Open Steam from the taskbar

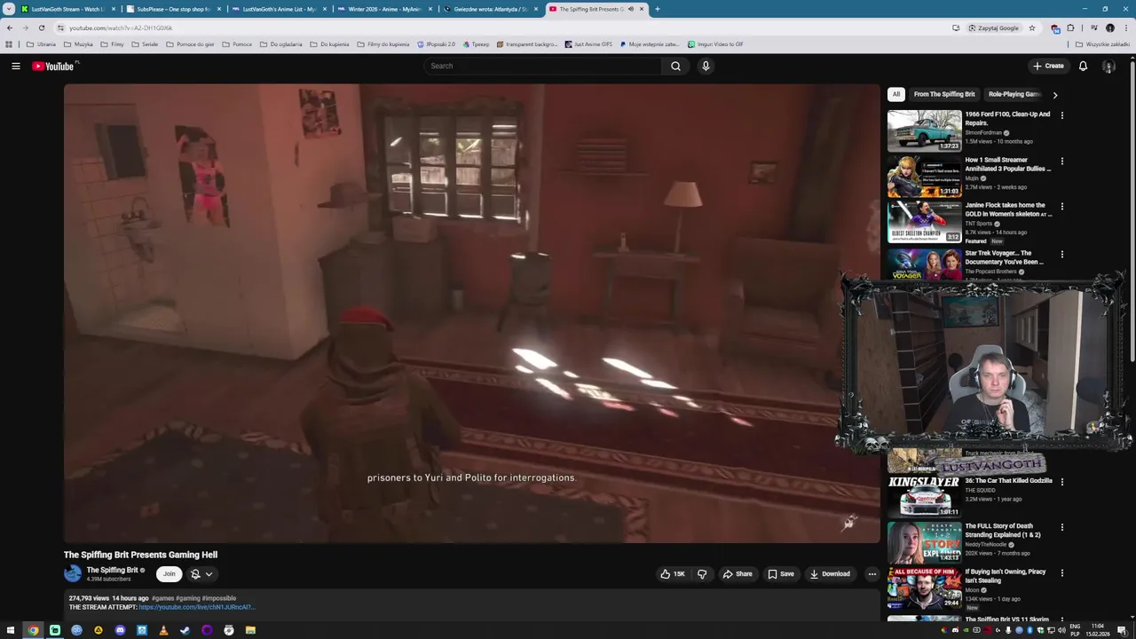(185, 630)
